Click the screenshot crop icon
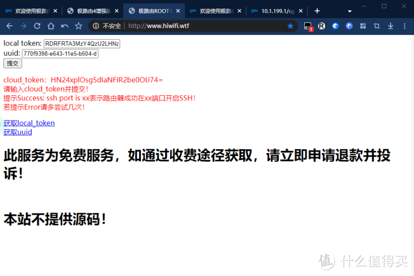 377,26
